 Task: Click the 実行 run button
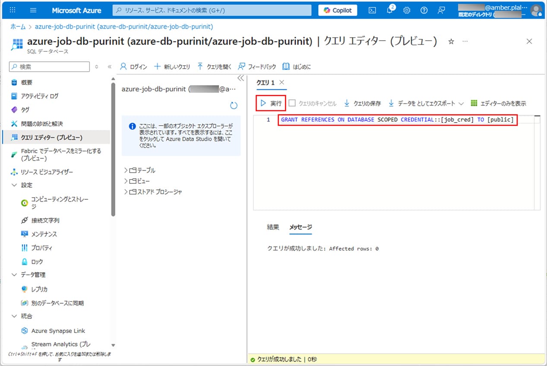click(x=271, y=104)
